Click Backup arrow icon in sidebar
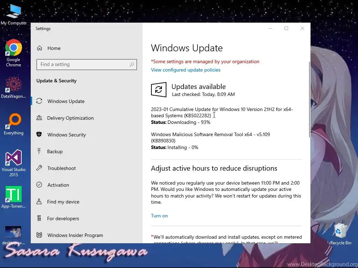This screenshot has width=358, height=268. [39, 151]
